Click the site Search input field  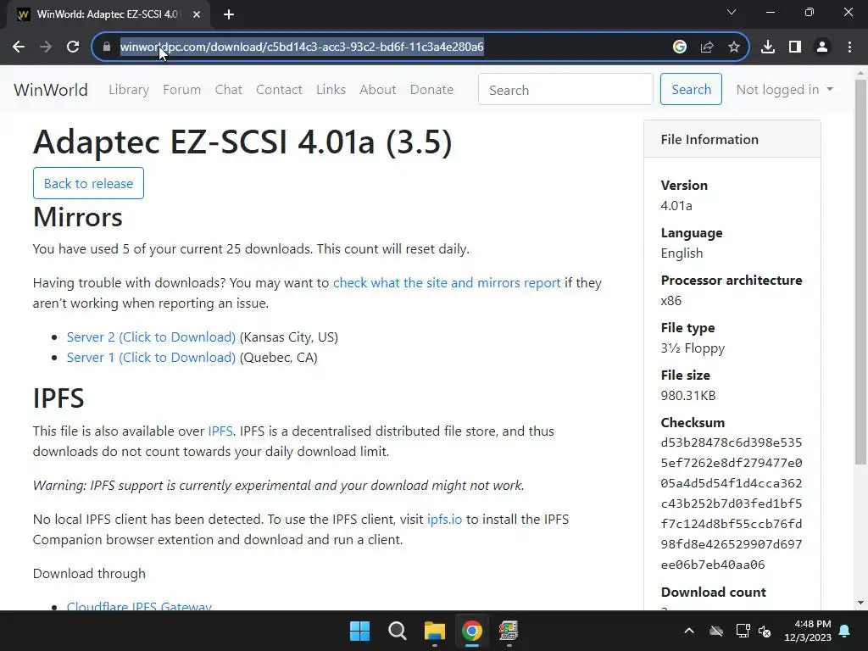coord(565,90)
